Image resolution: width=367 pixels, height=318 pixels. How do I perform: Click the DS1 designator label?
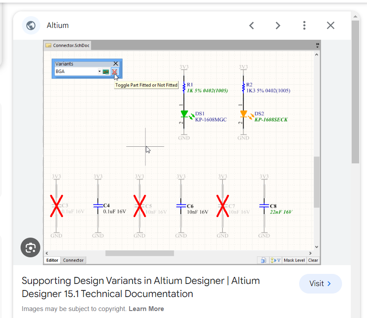(x=200, y=114)
